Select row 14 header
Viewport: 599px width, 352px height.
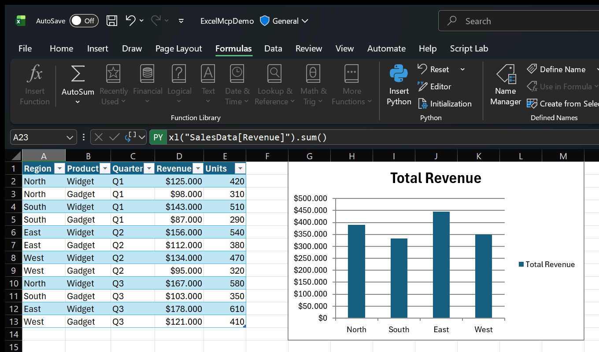pyautogui.click(x=13, y=334)
